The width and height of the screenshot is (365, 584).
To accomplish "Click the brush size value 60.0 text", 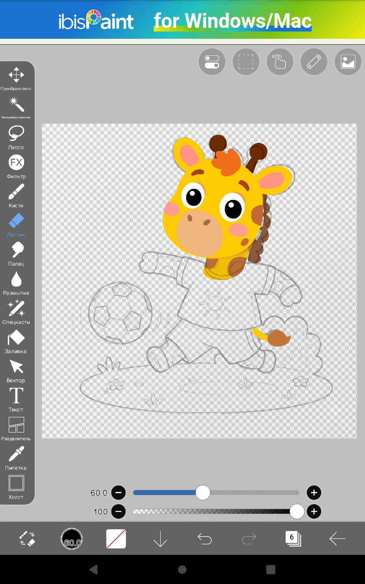I will (x=99, y=493).
